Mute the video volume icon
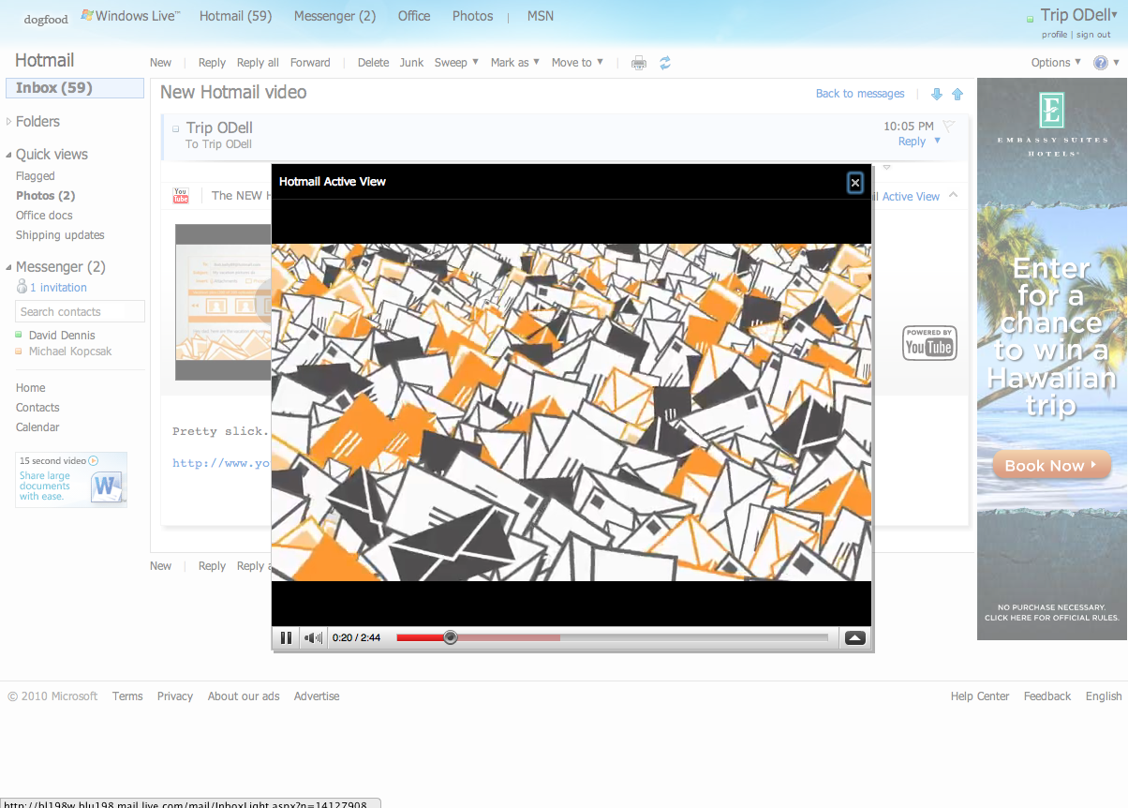1128x808 pixels. [x=313, y=638]
